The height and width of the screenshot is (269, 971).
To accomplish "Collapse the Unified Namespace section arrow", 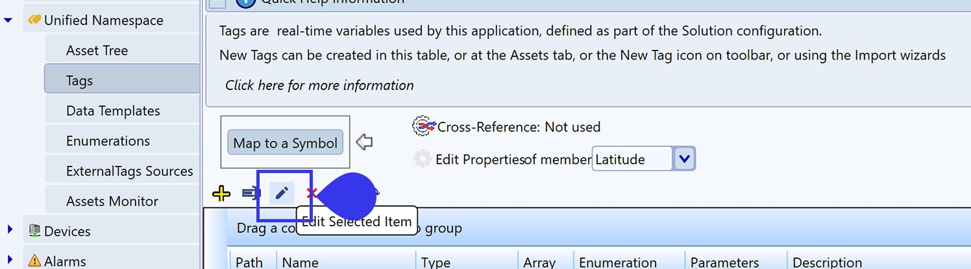I will pyautogui.click(x=8, y=20).
